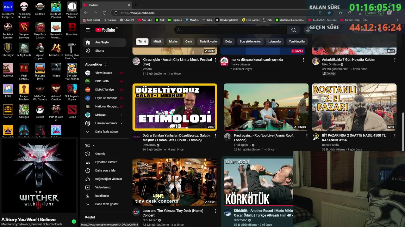The image size is (405, 227).
Task: Click the YouTube logo
Action: [x=105, y=30]
